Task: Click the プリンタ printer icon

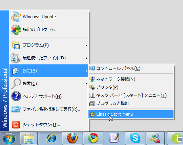Action: (92, 87)
